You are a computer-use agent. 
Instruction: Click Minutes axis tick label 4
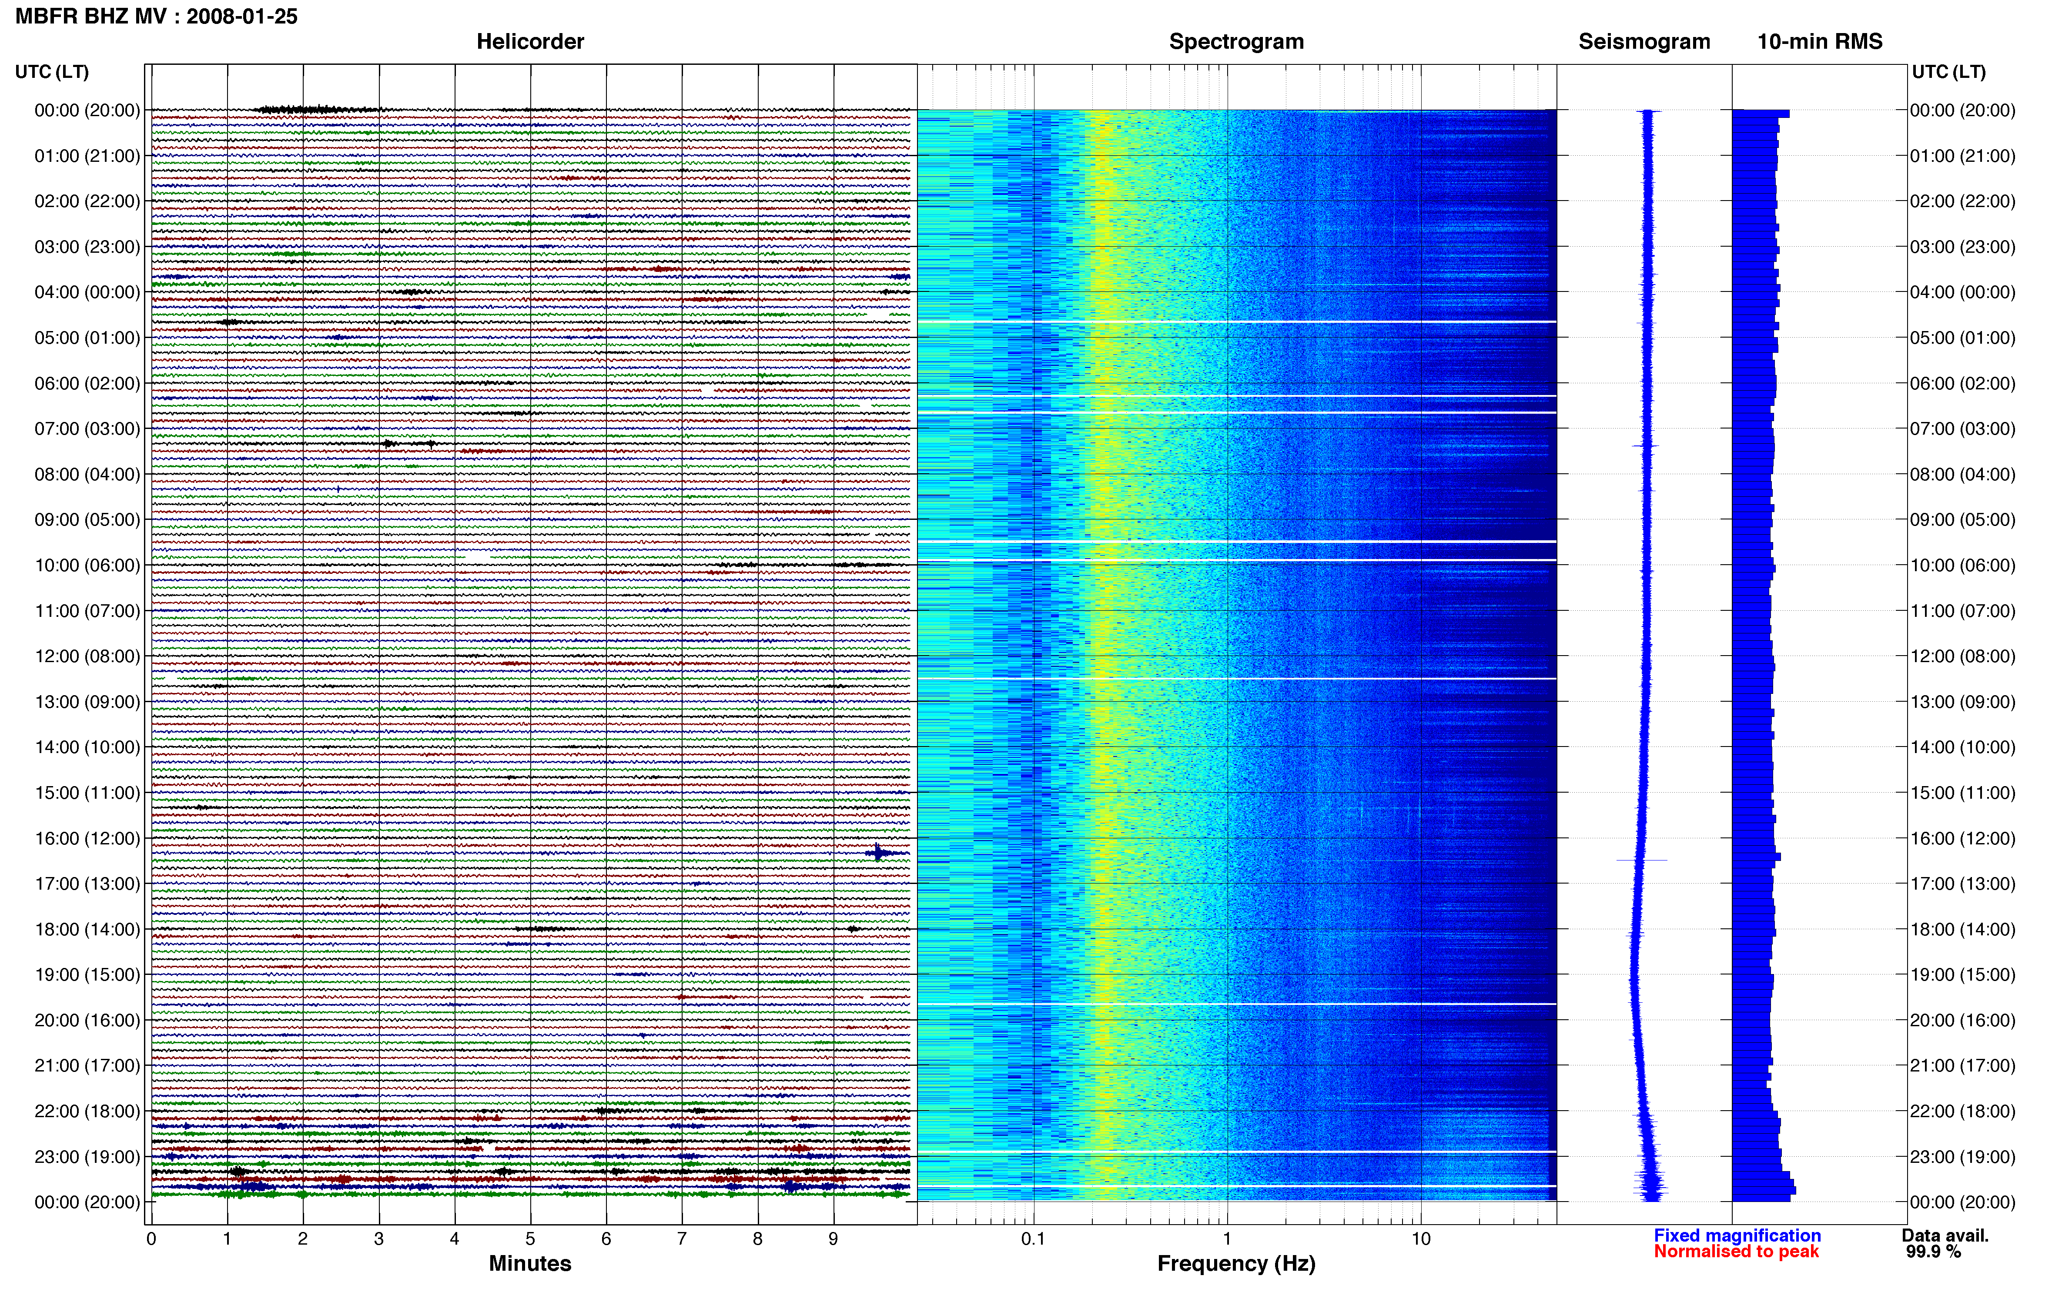454,1239
